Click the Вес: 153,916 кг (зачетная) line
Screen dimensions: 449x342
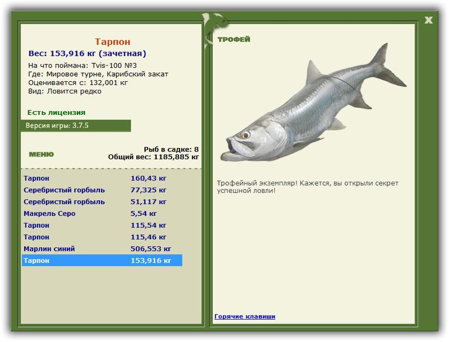click(x=88, y=53)
